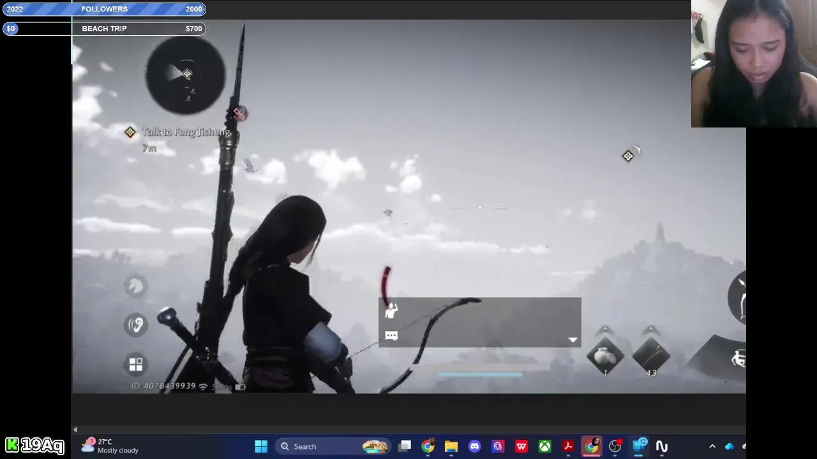This screenshot has height=459, width=817.
Task: Open the weather widget showing 27°C
Action: (110, 446)
